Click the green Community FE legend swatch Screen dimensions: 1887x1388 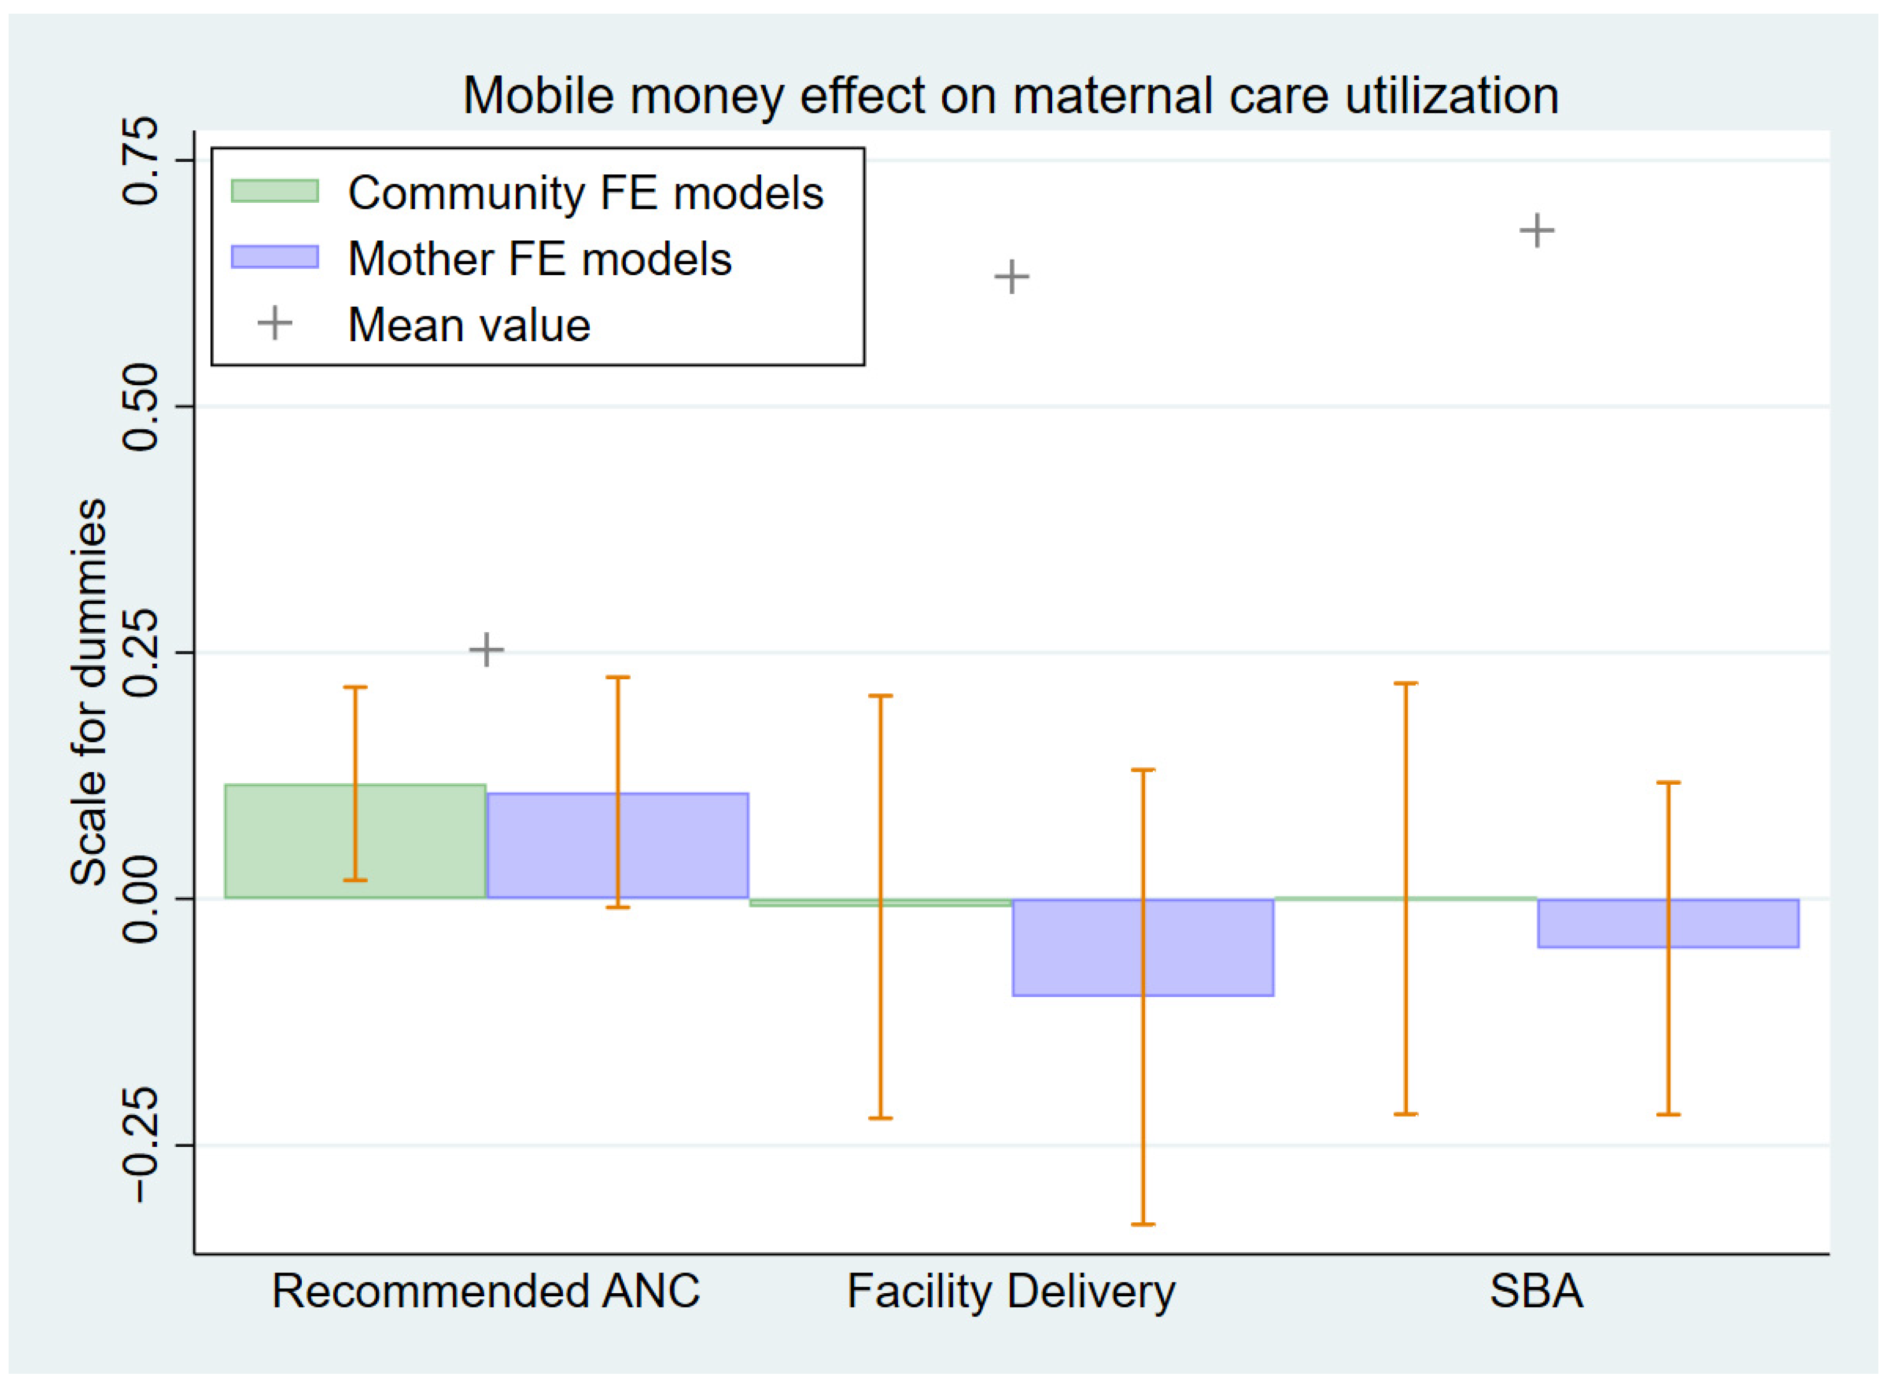[x=275, y=191]
